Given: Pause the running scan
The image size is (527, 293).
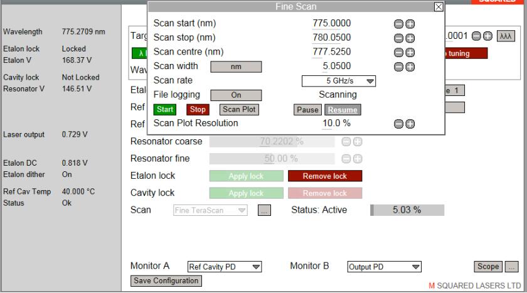Looking at the screenshot, I should pos(306,110).
